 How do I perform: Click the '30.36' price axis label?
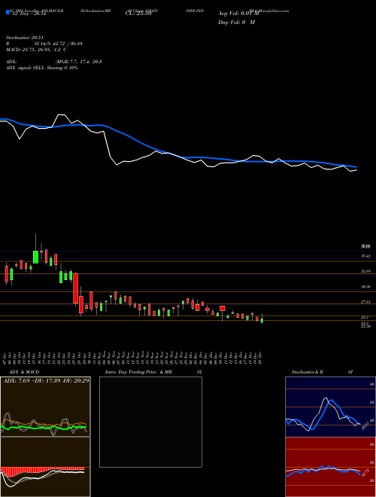pos(365,287)
